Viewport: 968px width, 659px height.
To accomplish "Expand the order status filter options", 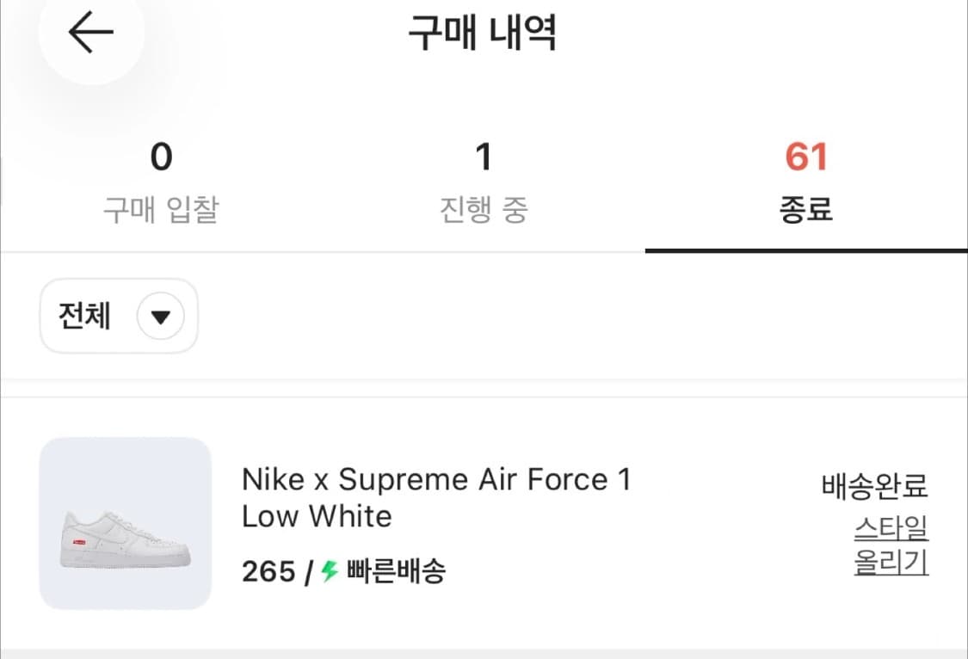I will (118, 316).
